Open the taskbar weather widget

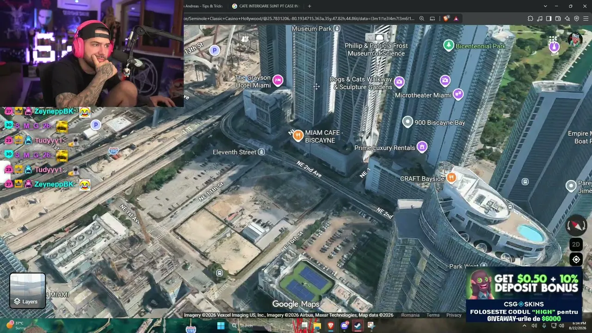[17, 326]
